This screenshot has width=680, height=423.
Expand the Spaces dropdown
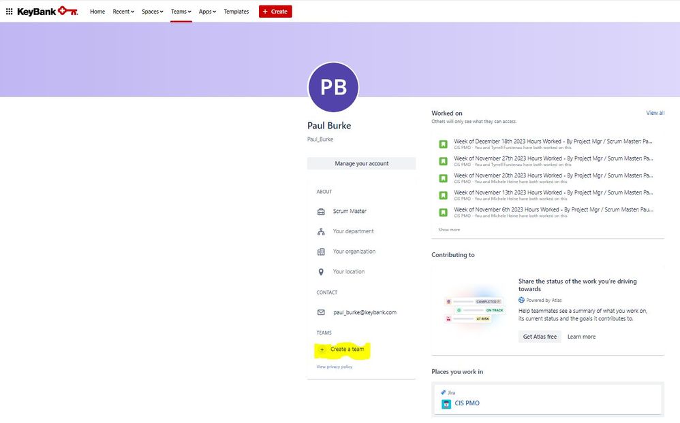[152, 12]
